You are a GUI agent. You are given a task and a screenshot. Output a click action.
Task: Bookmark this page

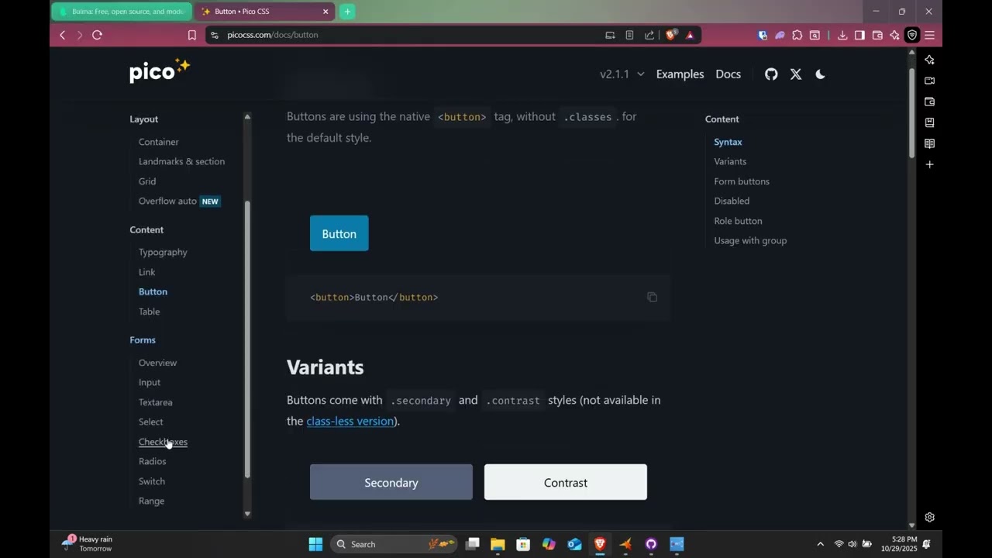coord(192,35)
